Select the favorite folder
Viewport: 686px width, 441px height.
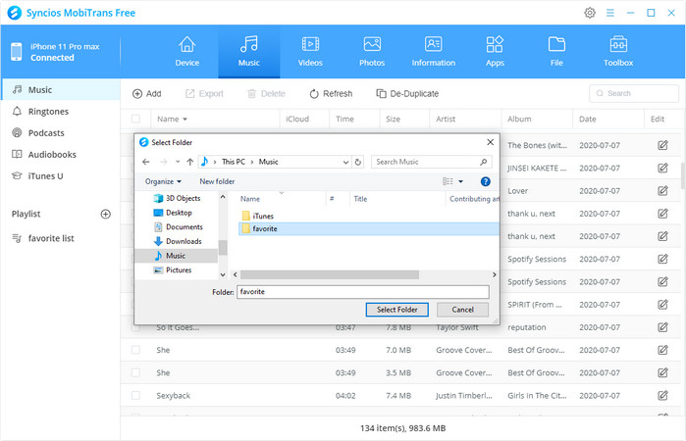(369, 228)
